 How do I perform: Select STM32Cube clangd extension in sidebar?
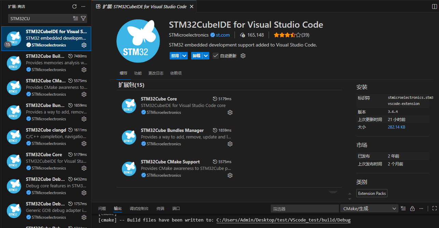46,137
